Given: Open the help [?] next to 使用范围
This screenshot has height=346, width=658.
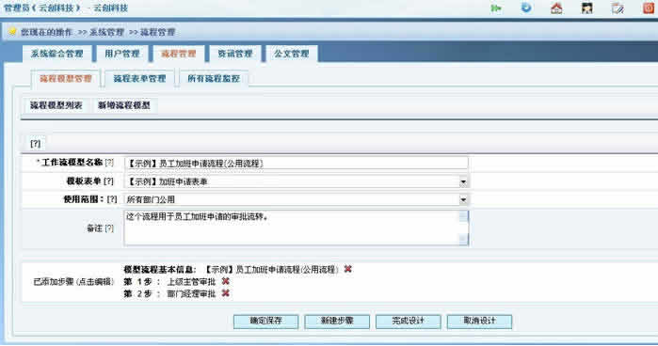Looking at the screenshot, I should (112, 199).
